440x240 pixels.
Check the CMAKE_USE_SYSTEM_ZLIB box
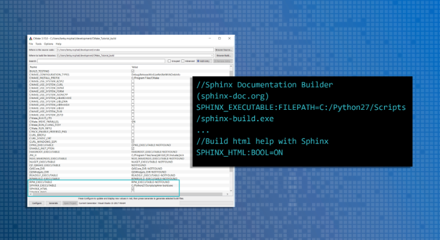pos(133,112)
